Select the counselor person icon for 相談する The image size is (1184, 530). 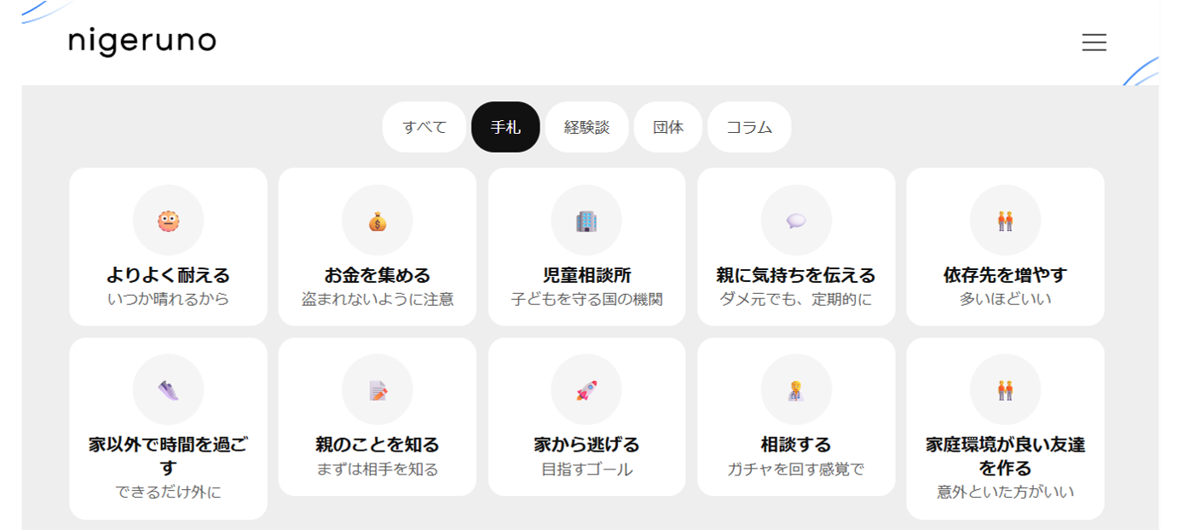tap(796, 390)
